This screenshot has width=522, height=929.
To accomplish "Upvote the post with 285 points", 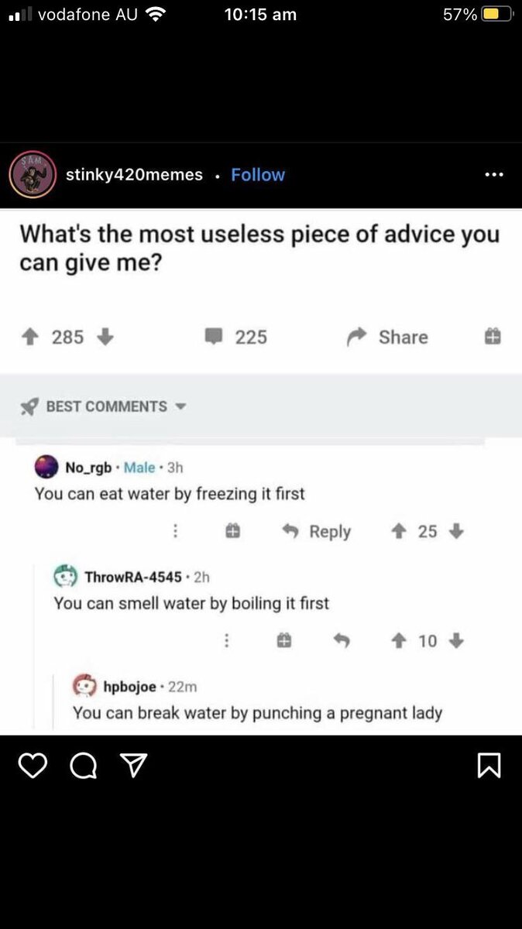I will [x=32, y=337].
